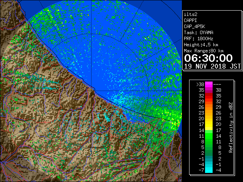Click the '---' legend upper bound label

[x=217, y=85]
